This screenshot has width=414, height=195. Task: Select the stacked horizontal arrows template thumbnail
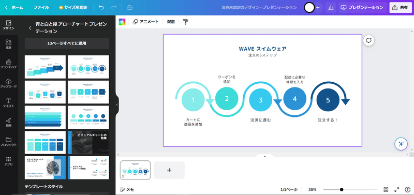pos(45,117)
